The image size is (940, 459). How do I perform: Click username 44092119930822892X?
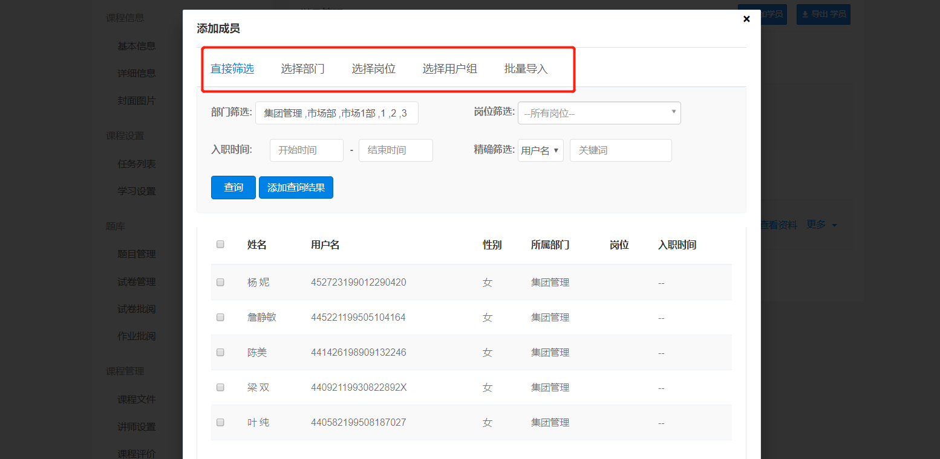click(x=359, y=387)
